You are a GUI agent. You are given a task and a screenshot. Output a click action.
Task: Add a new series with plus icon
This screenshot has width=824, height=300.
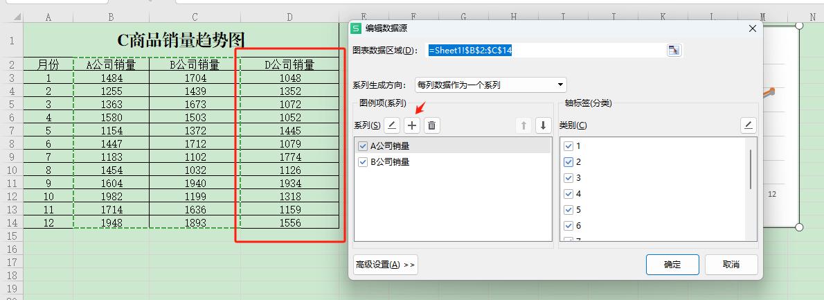point(412,125)
